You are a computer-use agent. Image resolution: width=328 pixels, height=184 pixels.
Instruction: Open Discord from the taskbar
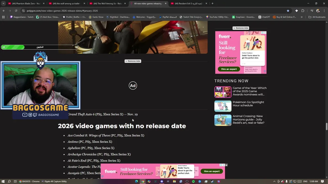[162, 181]
